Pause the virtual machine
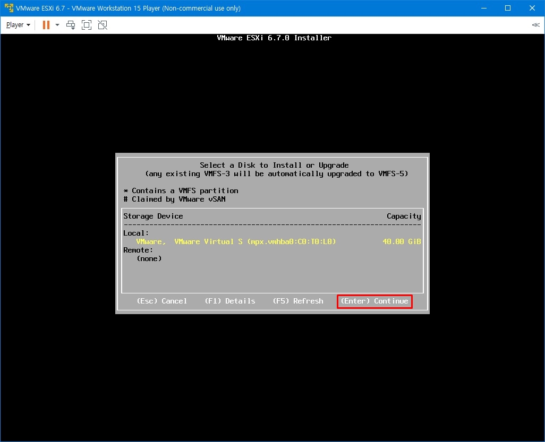Screen dimensions: 545x442 46,25
